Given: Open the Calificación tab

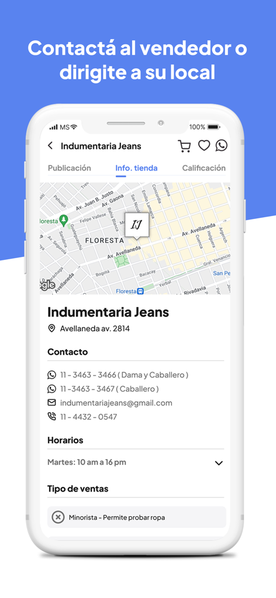Looking at the screenshot, I should [204, 168].
